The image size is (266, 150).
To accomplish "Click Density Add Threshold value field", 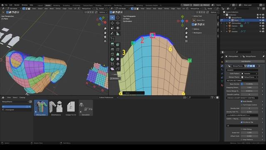I will coord(249,112).
